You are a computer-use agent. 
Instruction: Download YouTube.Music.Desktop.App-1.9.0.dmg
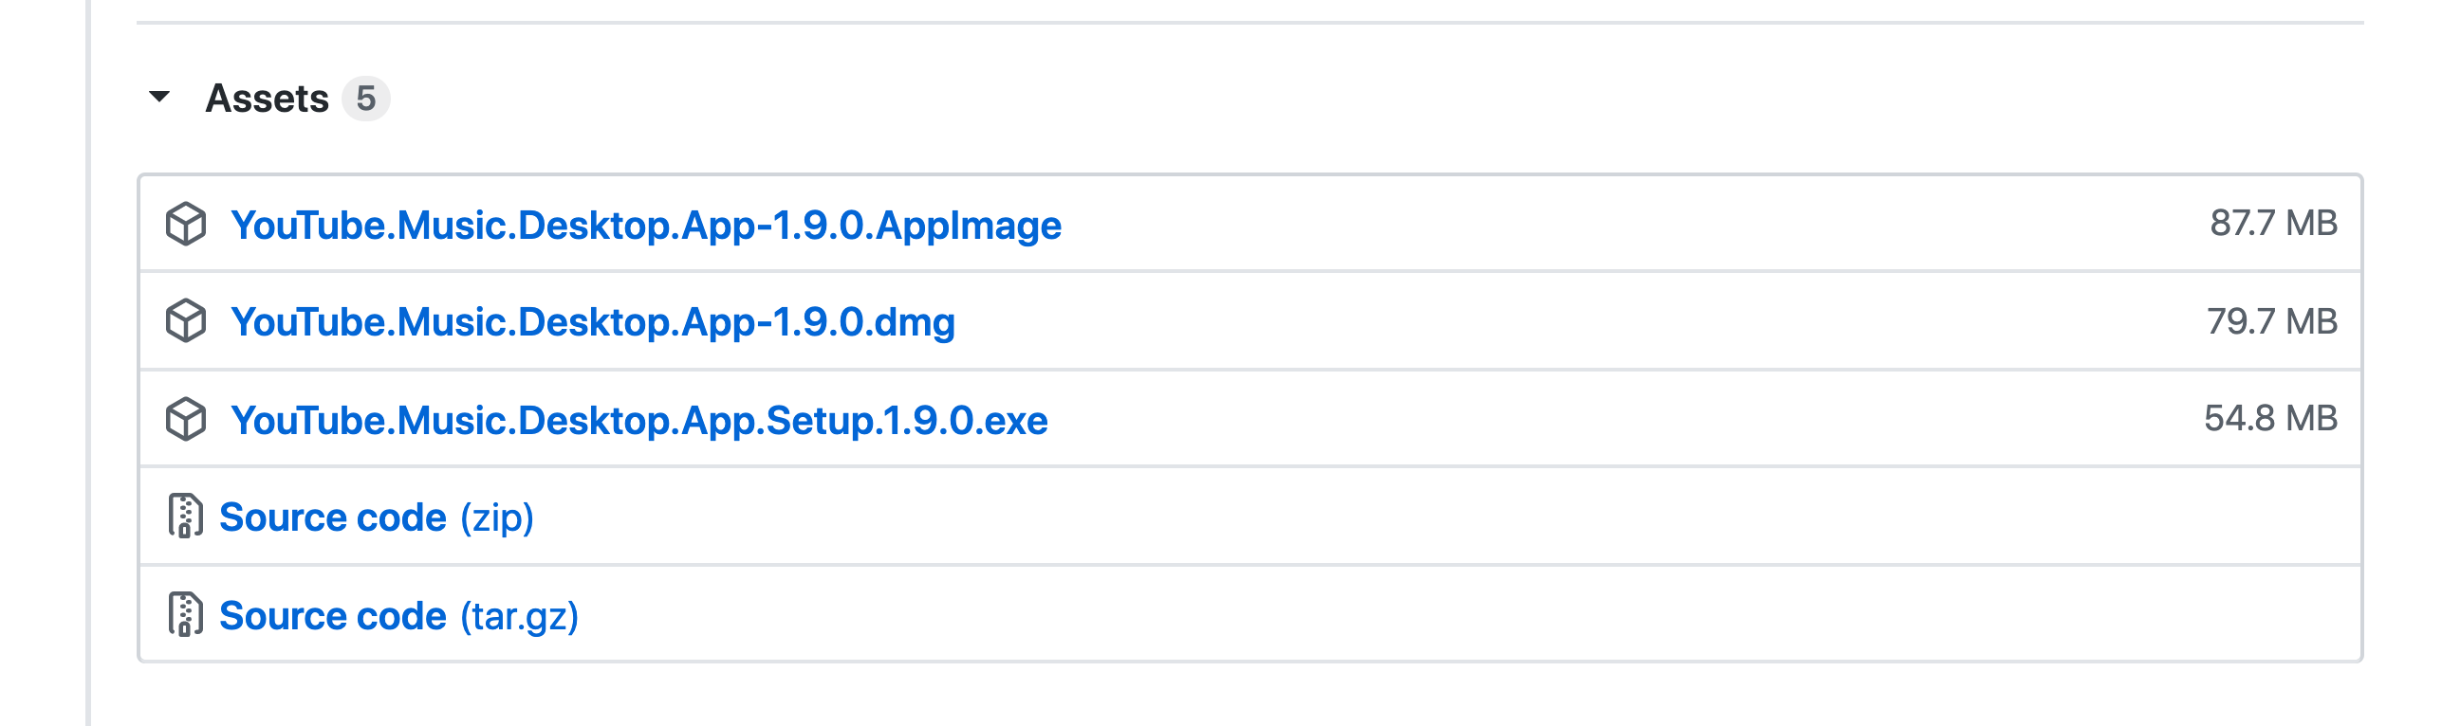point(593,323)
